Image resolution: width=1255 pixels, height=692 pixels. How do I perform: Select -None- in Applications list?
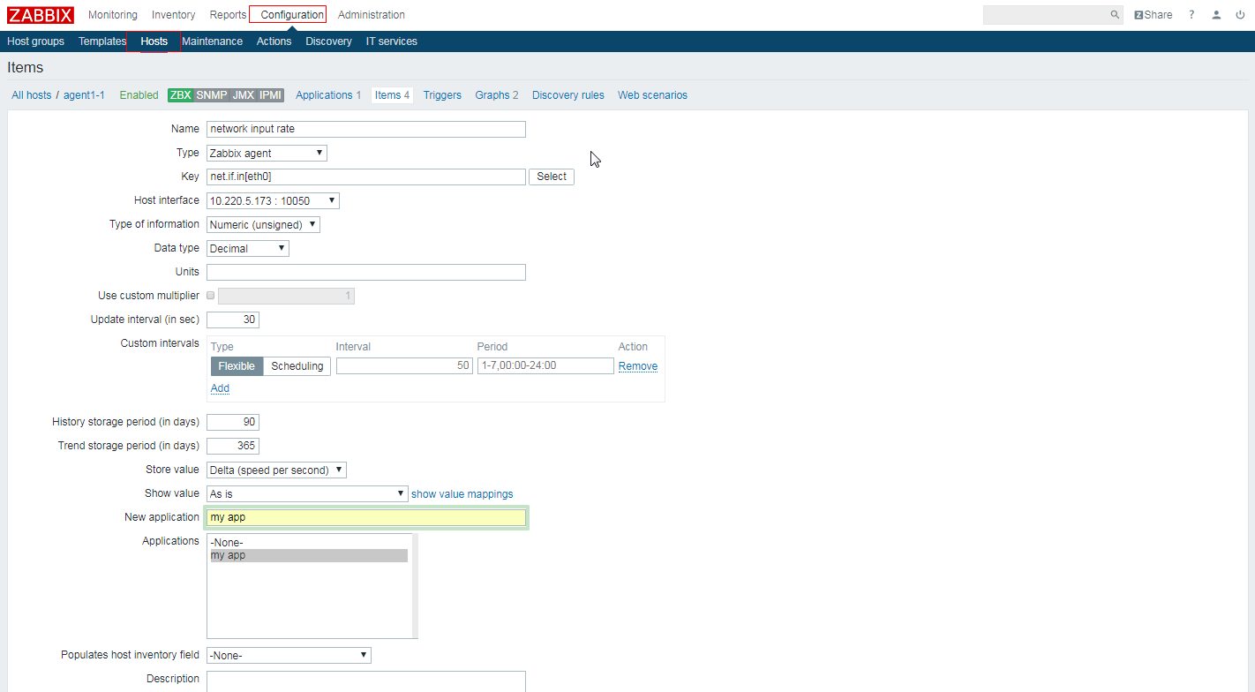[x=309, y=543]
